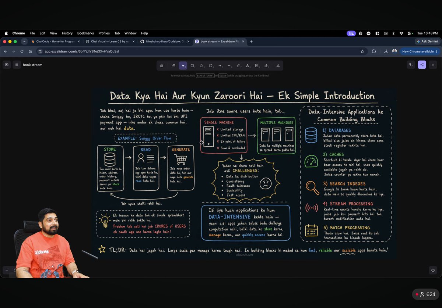This screenshot has height=308, width=442.
Task: Click the app.excalidraw.com address bar
Action: tap(201, 51)
